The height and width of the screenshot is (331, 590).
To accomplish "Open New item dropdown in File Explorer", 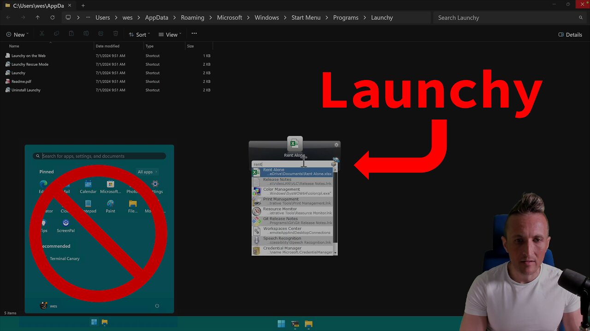I will click(18, 34).
